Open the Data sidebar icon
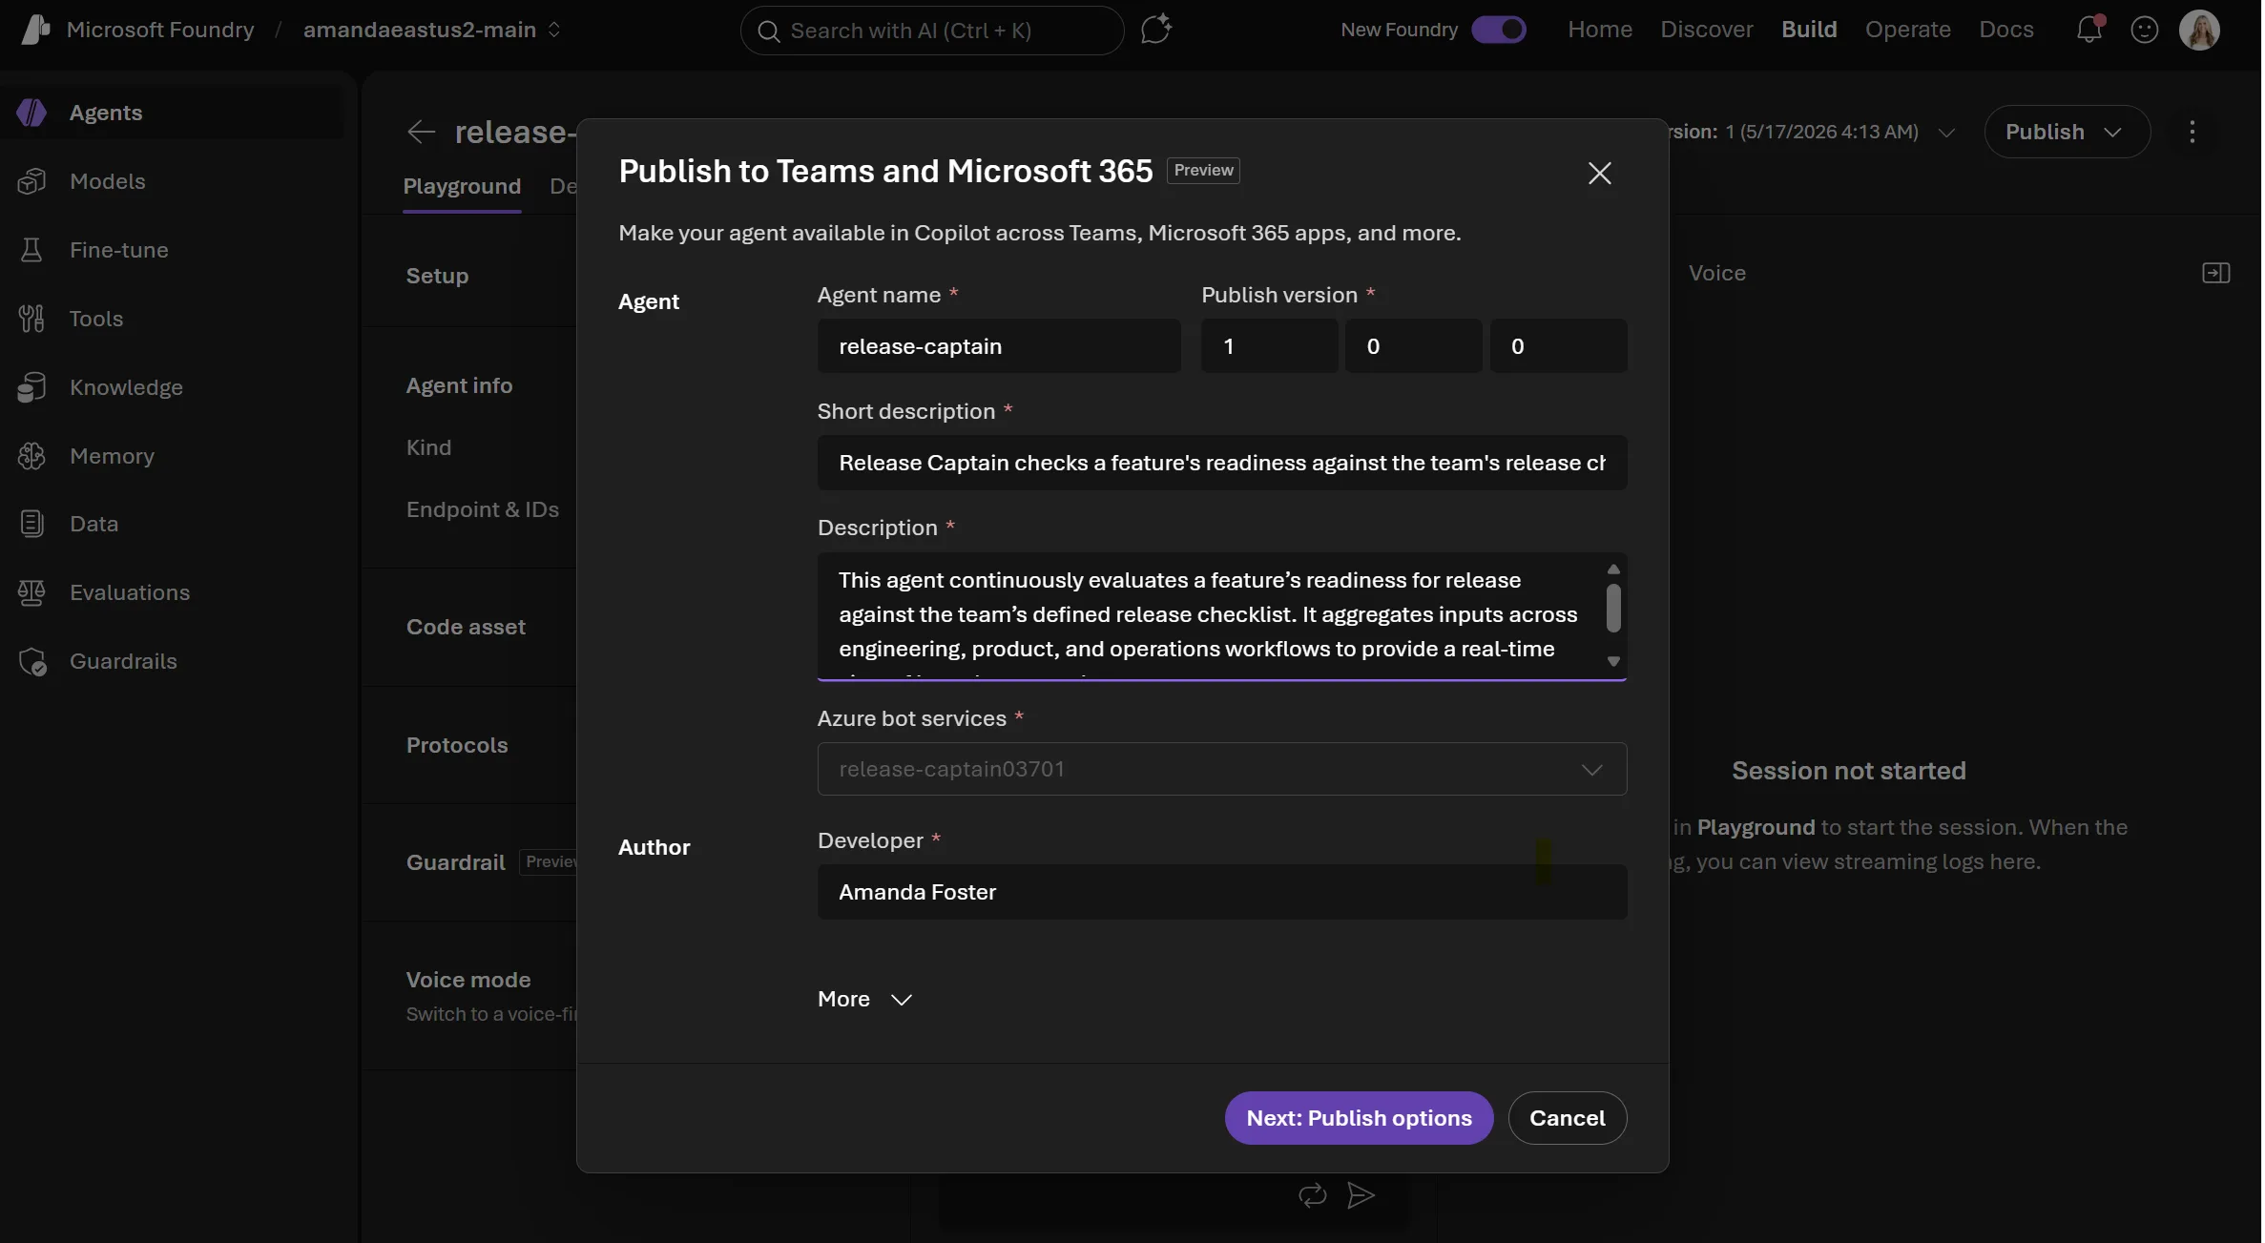The image size is (2265, 1243). click(31, 524)
